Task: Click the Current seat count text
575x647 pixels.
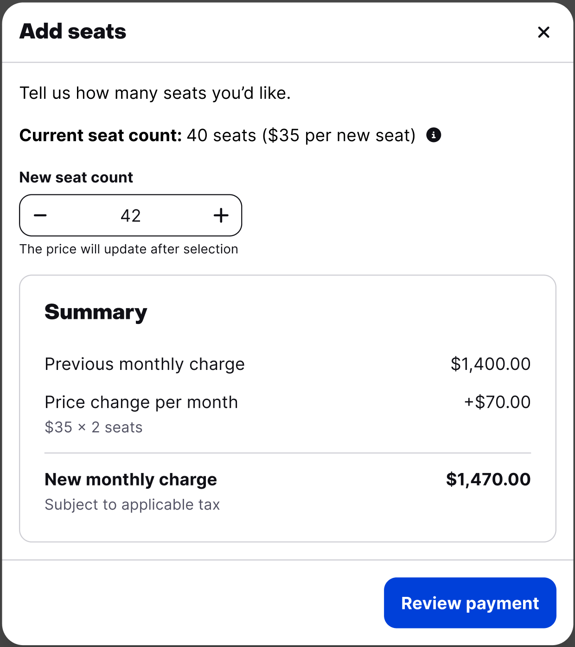Action: 217,136
